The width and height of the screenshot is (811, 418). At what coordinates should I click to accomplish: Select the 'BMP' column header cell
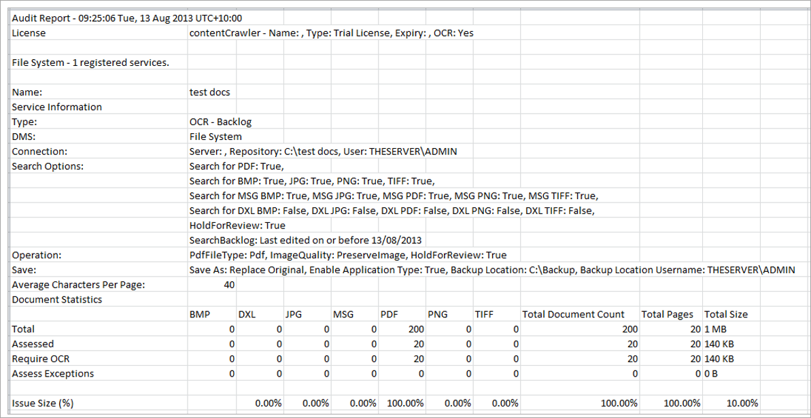[x=200, y=314]
